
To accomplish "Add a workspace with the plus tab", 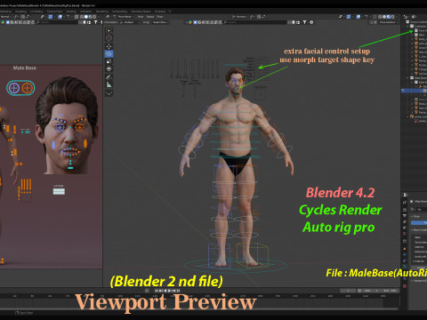I will (170, 12).
